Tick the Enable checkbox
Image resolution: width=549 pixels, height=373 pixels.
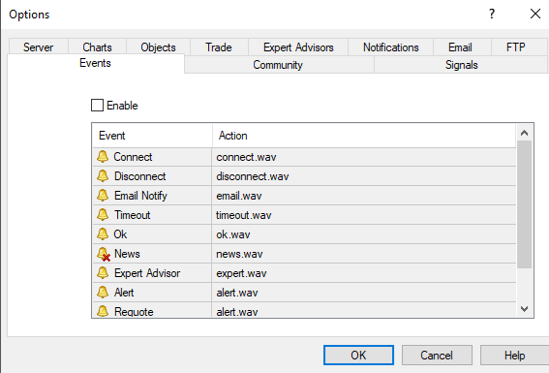pyautogui.click(x=97, y=105)
